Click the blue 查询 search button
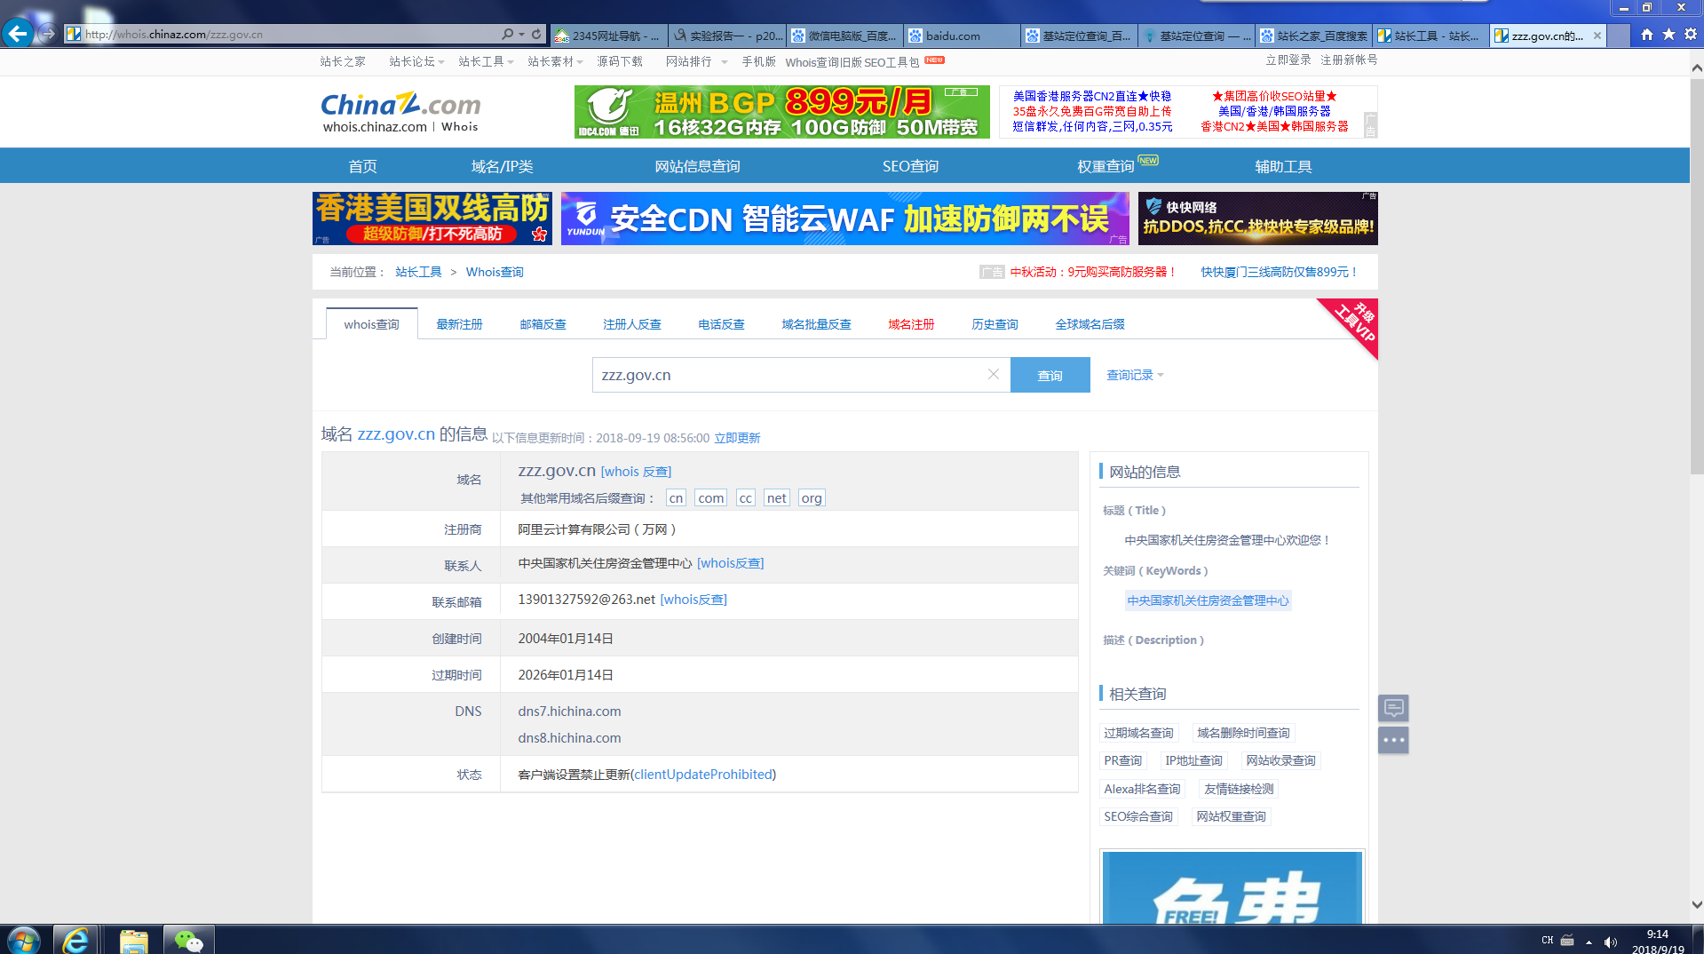 coord(1050,375)
